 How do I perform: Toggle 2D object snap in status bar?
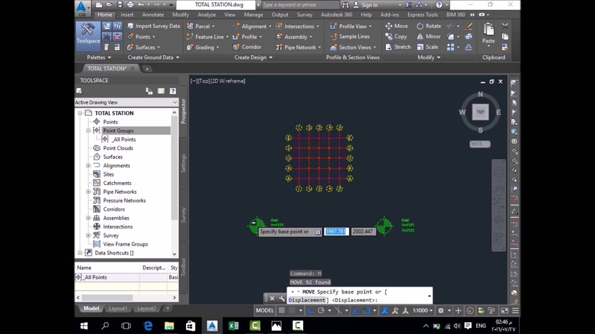(366, 310)
